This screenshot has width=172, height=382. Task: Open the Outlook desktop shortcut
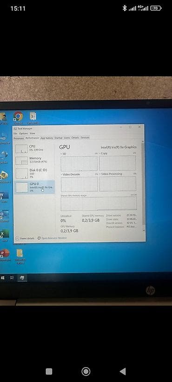[x=5, y=214]
